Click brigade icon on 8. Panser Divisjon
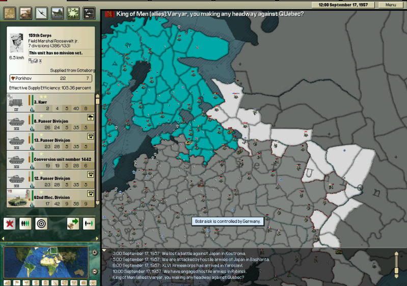This screenshot has width=407, height=286. (x=90, y=118)
